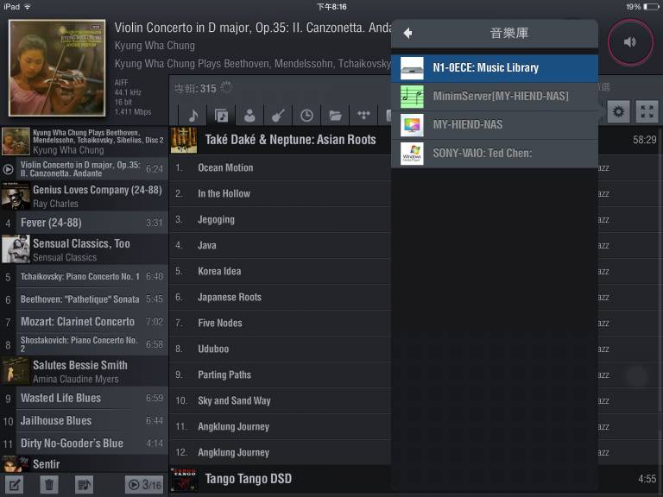Play track 11 Angklung Journey
663x497 pixels.
[x=280, y=427]
